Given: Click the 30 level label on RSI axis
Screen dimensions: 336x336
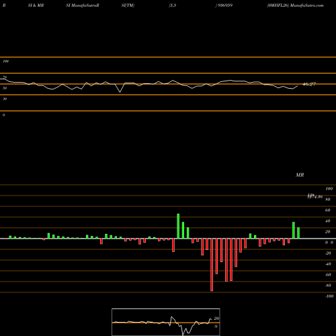Looking at the screenshot, I should (5, 99).
